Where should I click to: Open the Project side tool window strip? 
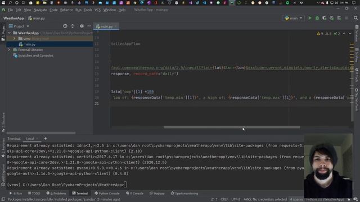click(3, 33)
